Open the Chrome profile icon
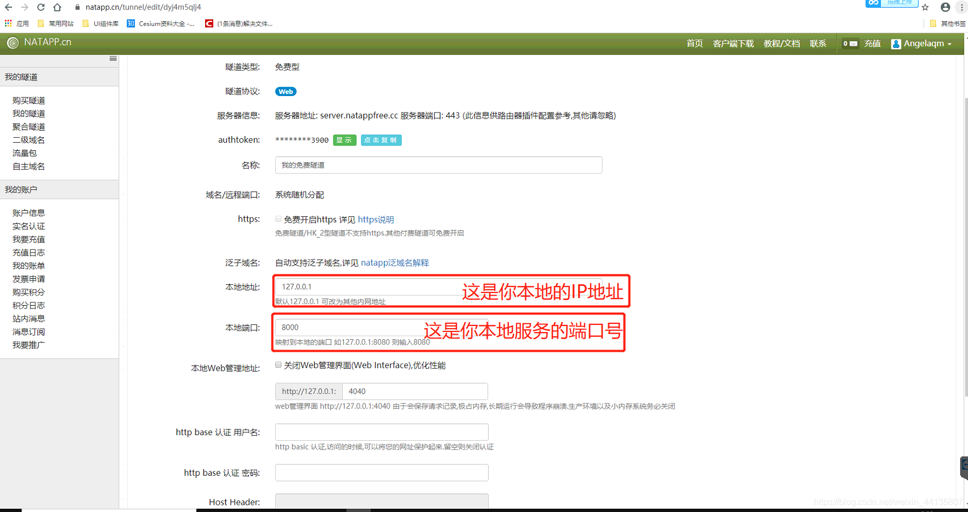 [x=945, y=7]
